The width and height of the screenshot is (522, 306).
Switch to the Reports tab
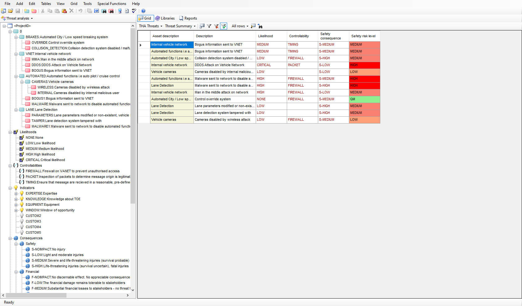[x=188, y=18]
